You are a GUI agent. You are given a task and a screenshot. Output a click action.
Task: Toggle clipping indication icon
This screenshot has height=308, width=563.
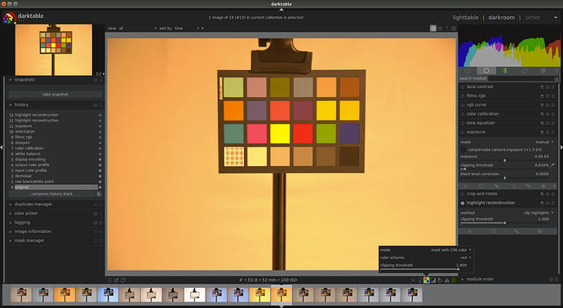click(x=433, y=280)
